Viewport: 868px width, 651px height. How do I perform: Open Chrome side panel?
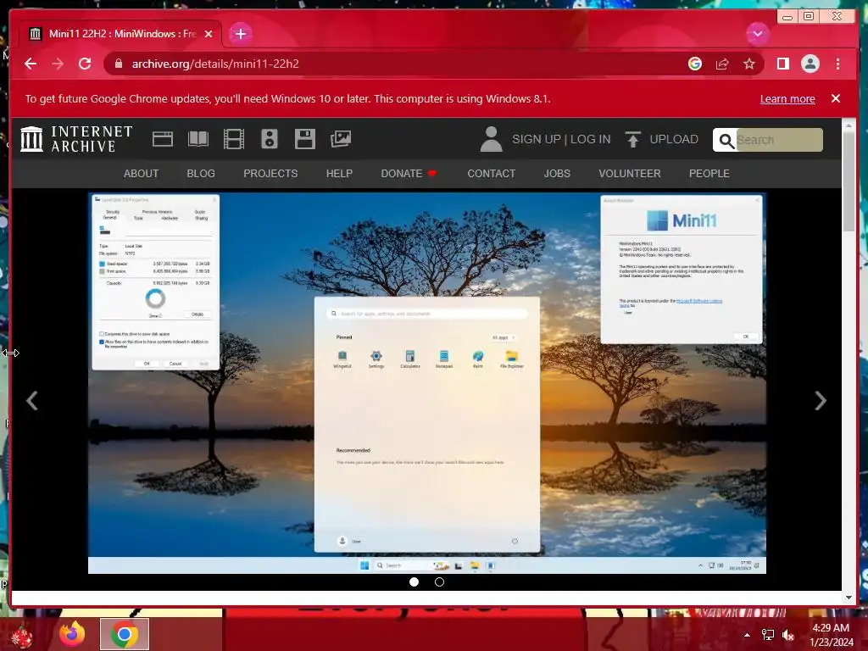point(782,64)
